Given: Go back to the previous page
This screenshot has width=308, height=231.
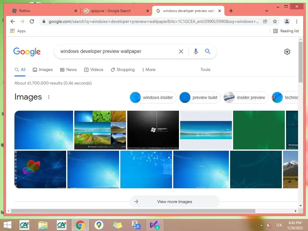Looking at the screenshot, I should (13, 21).
